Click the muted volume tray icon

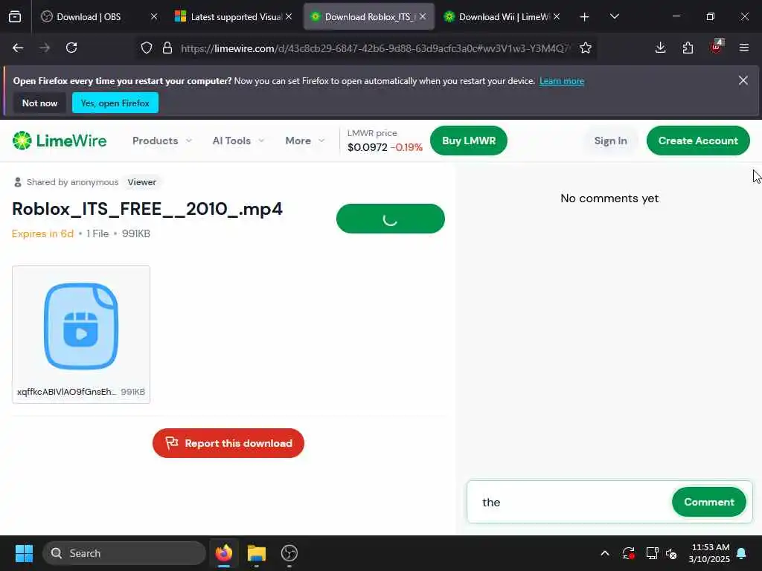tap(672, 553)
